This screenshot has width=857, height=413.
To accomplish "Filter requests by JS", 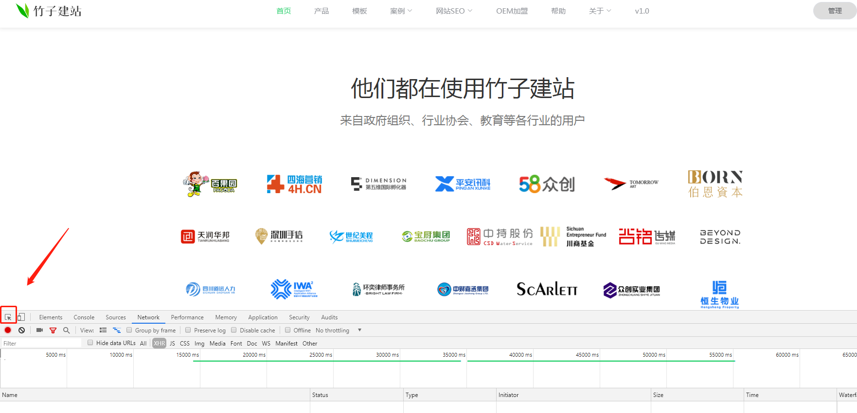I will [x=172, y=343].
